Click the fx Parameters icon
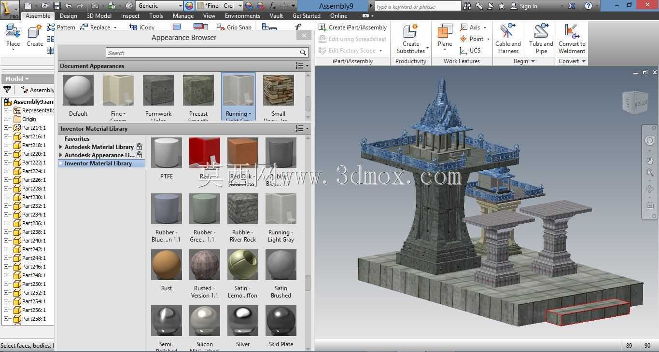 (x=272, y=6)
